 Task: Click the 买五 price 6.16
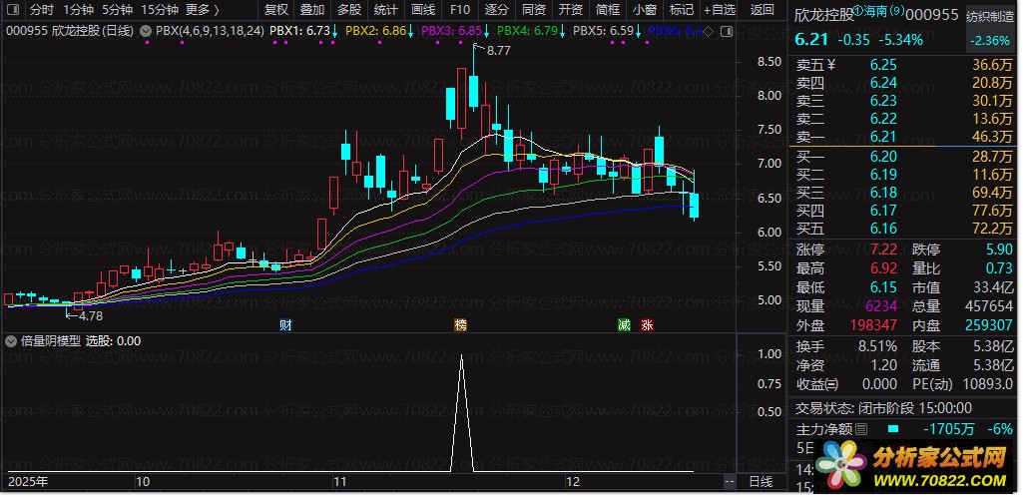(883, 229)
